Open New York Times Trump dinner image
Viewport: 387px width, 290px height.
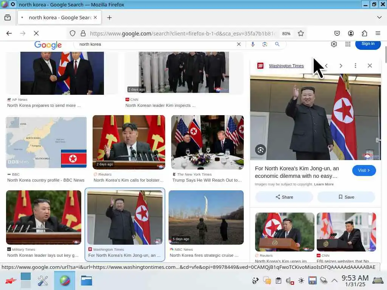coord(207,142)
